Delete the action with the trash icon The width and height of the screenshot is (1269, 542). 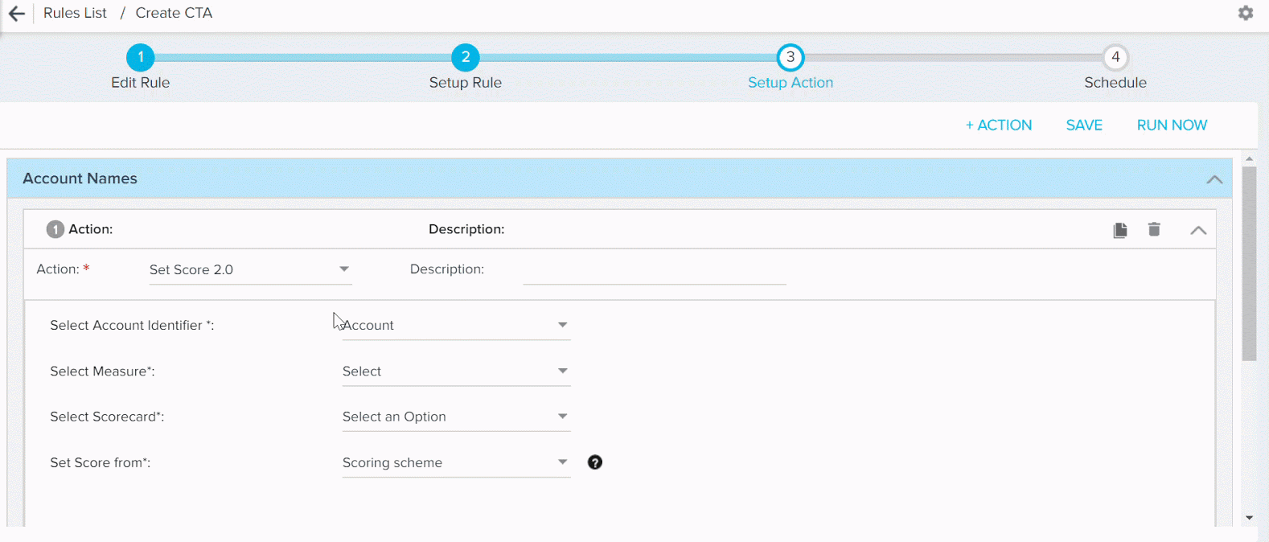(x=1154, y=229)
